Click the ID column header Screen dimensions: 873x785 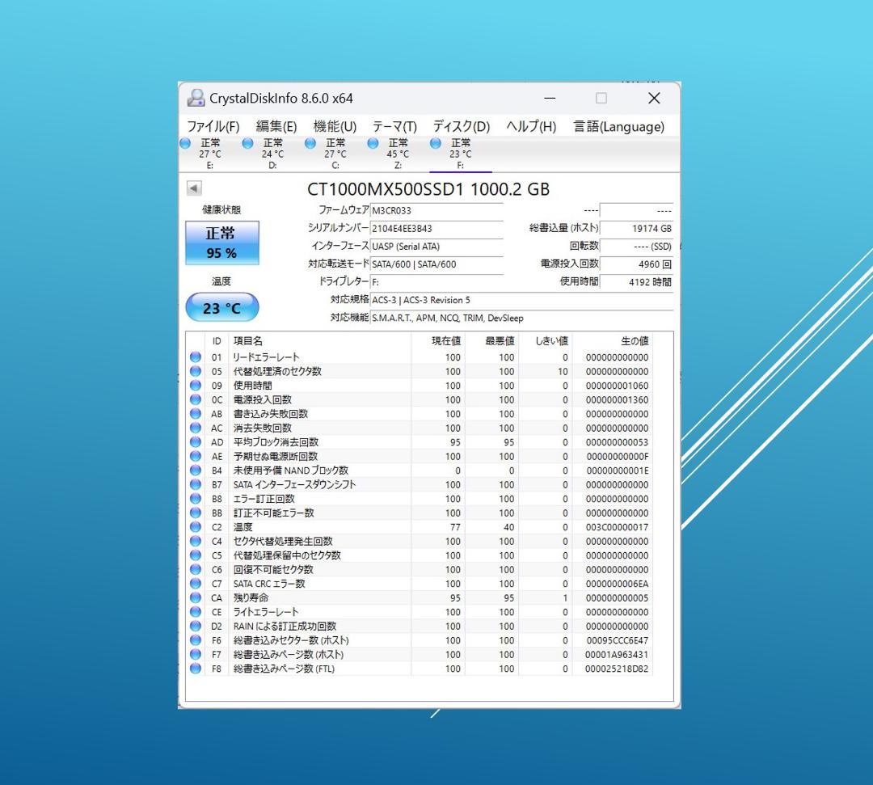[217, 340]
